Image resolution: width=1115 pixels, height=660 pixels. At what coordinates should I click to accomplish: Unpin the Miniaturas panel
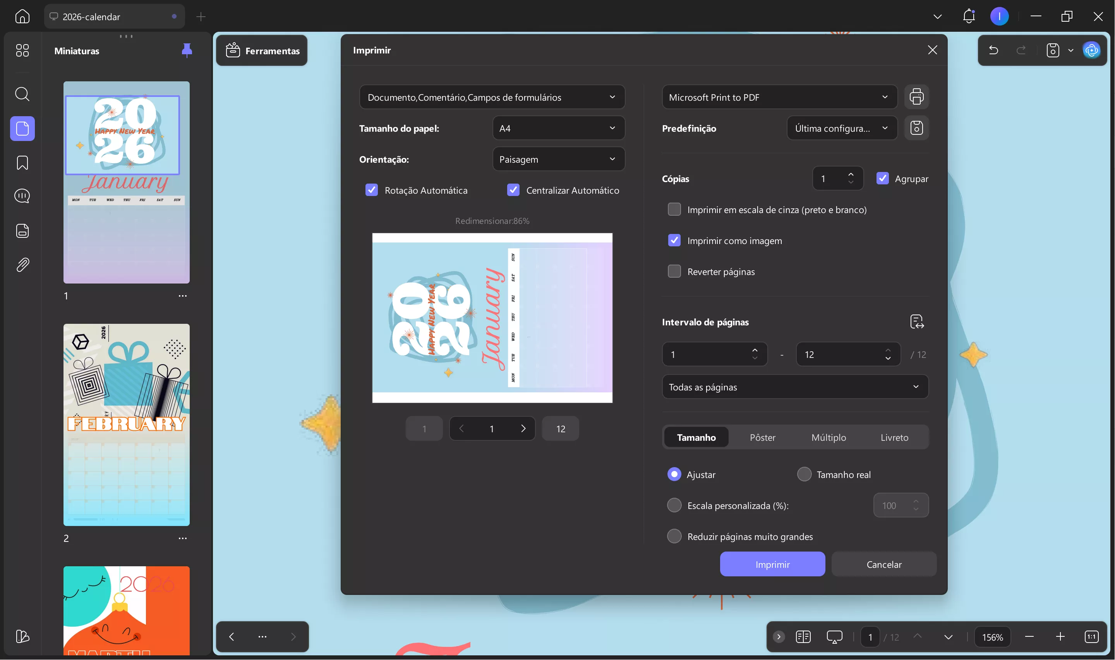point(187,50)
